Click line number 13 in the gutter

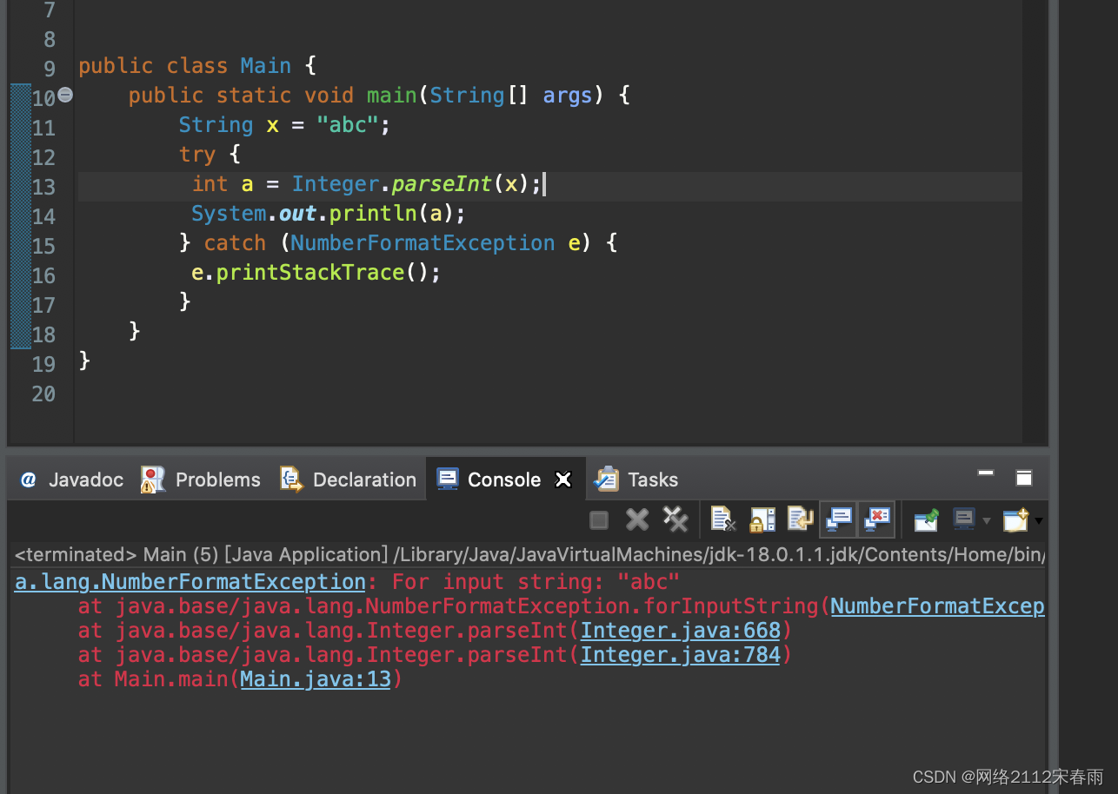(43, 188)
